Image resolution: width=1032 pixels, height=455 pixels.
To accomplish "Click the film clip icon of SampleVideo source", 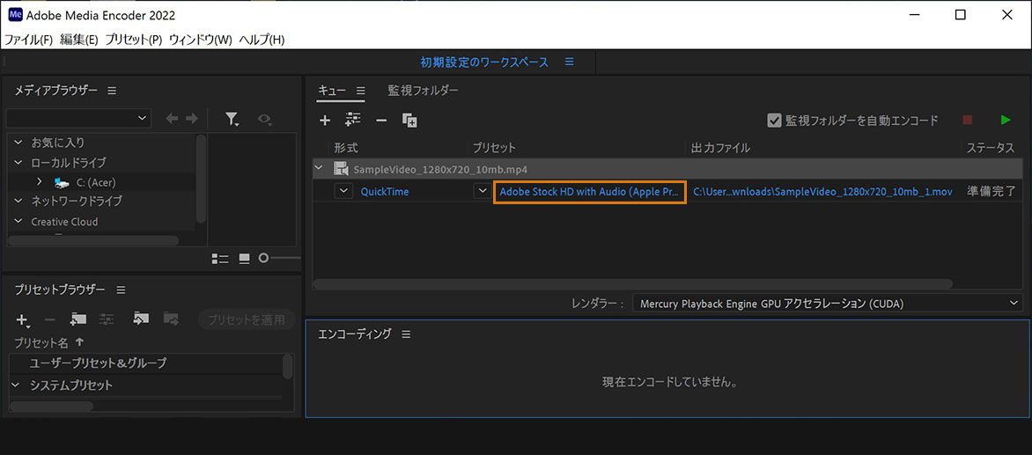I will pos(340,169).
